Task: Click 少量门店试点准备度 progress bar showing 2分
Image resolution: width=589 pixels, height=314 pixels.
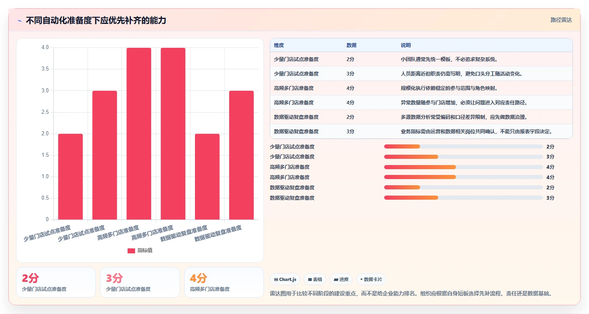Action: 463,146
